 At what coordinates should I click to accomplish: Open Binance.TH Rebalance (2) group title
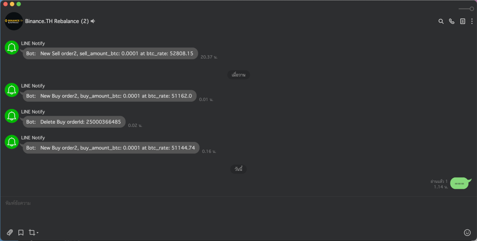57,21
